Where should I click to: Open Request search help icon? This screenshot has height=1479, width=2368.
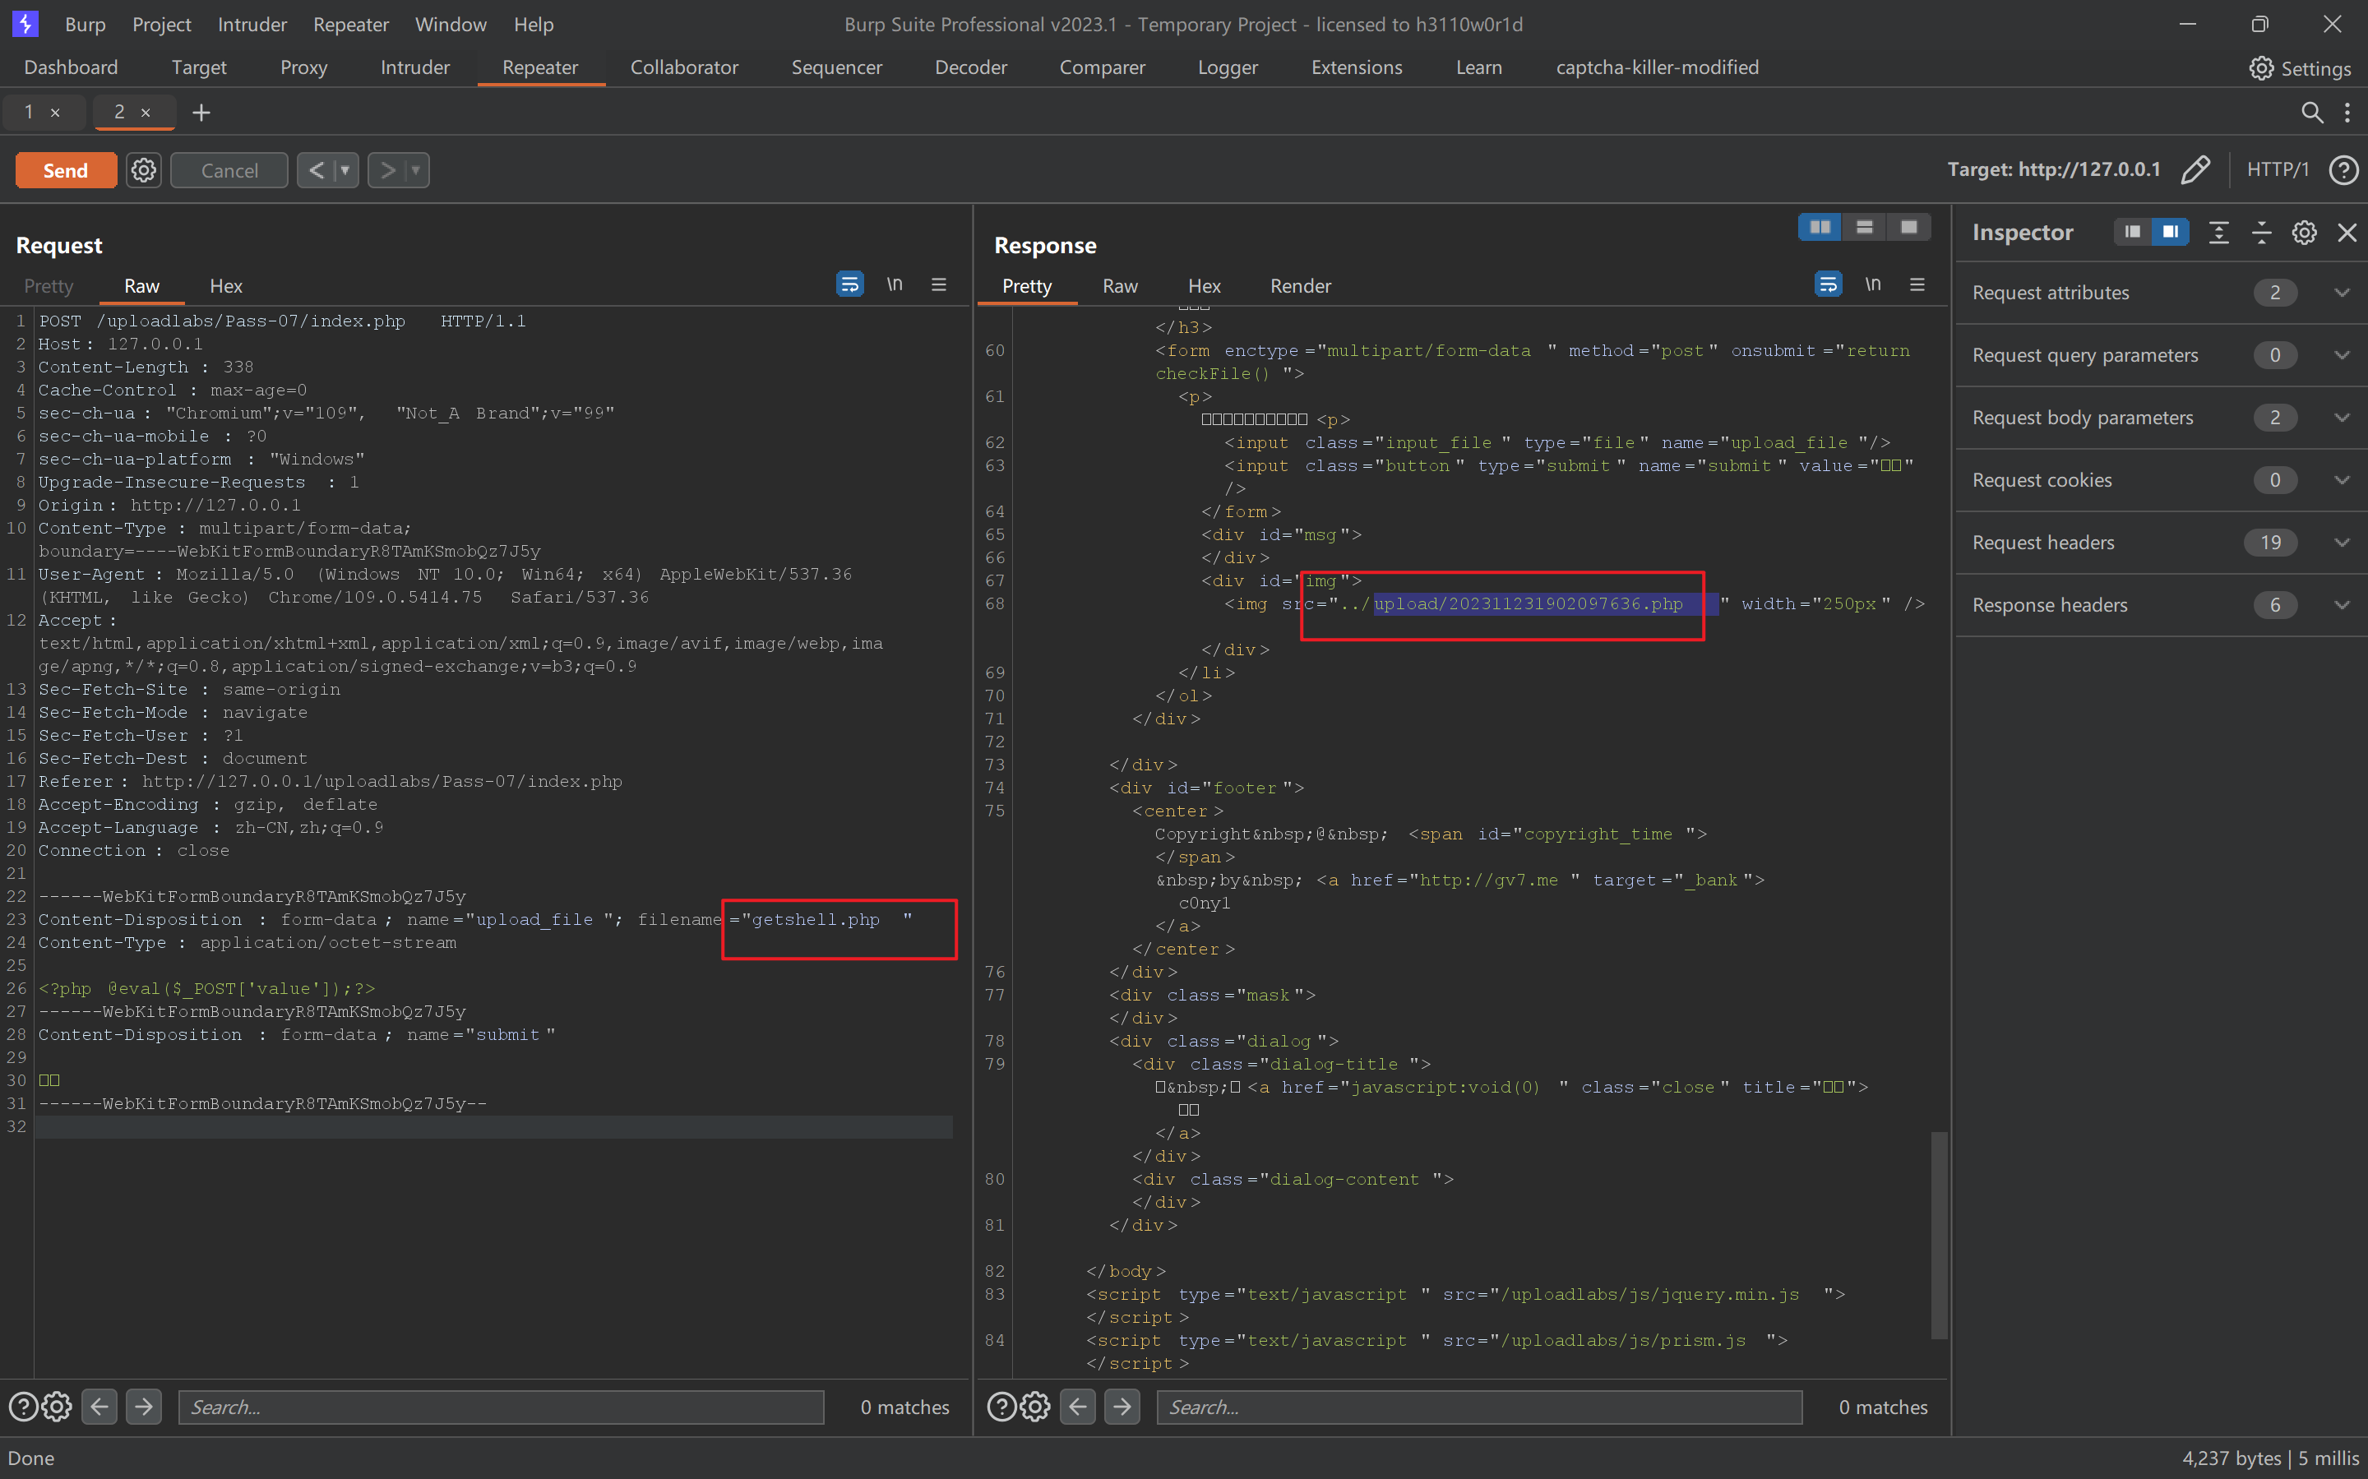(x=24, y=1407)
